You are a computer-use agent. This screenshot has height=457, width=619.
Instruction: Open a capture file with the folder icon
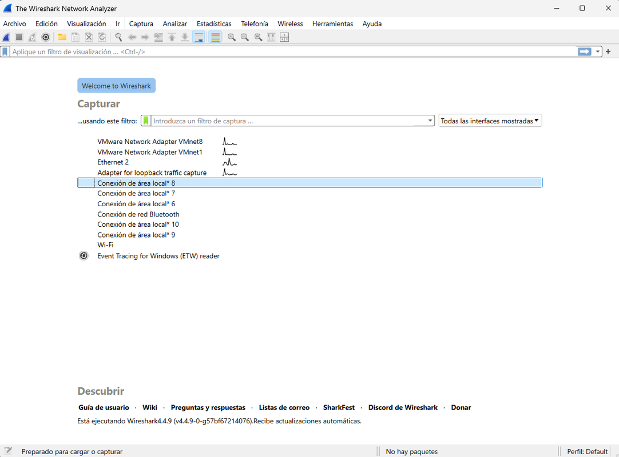[x=62, y=37]
